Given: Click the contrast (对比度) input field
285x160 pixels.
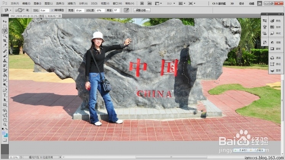Looking at the screenshot, I should point(100,10).
